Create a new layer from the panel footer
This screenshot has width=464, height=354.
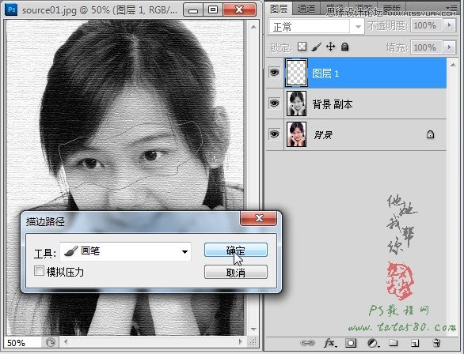pos(415,343)
